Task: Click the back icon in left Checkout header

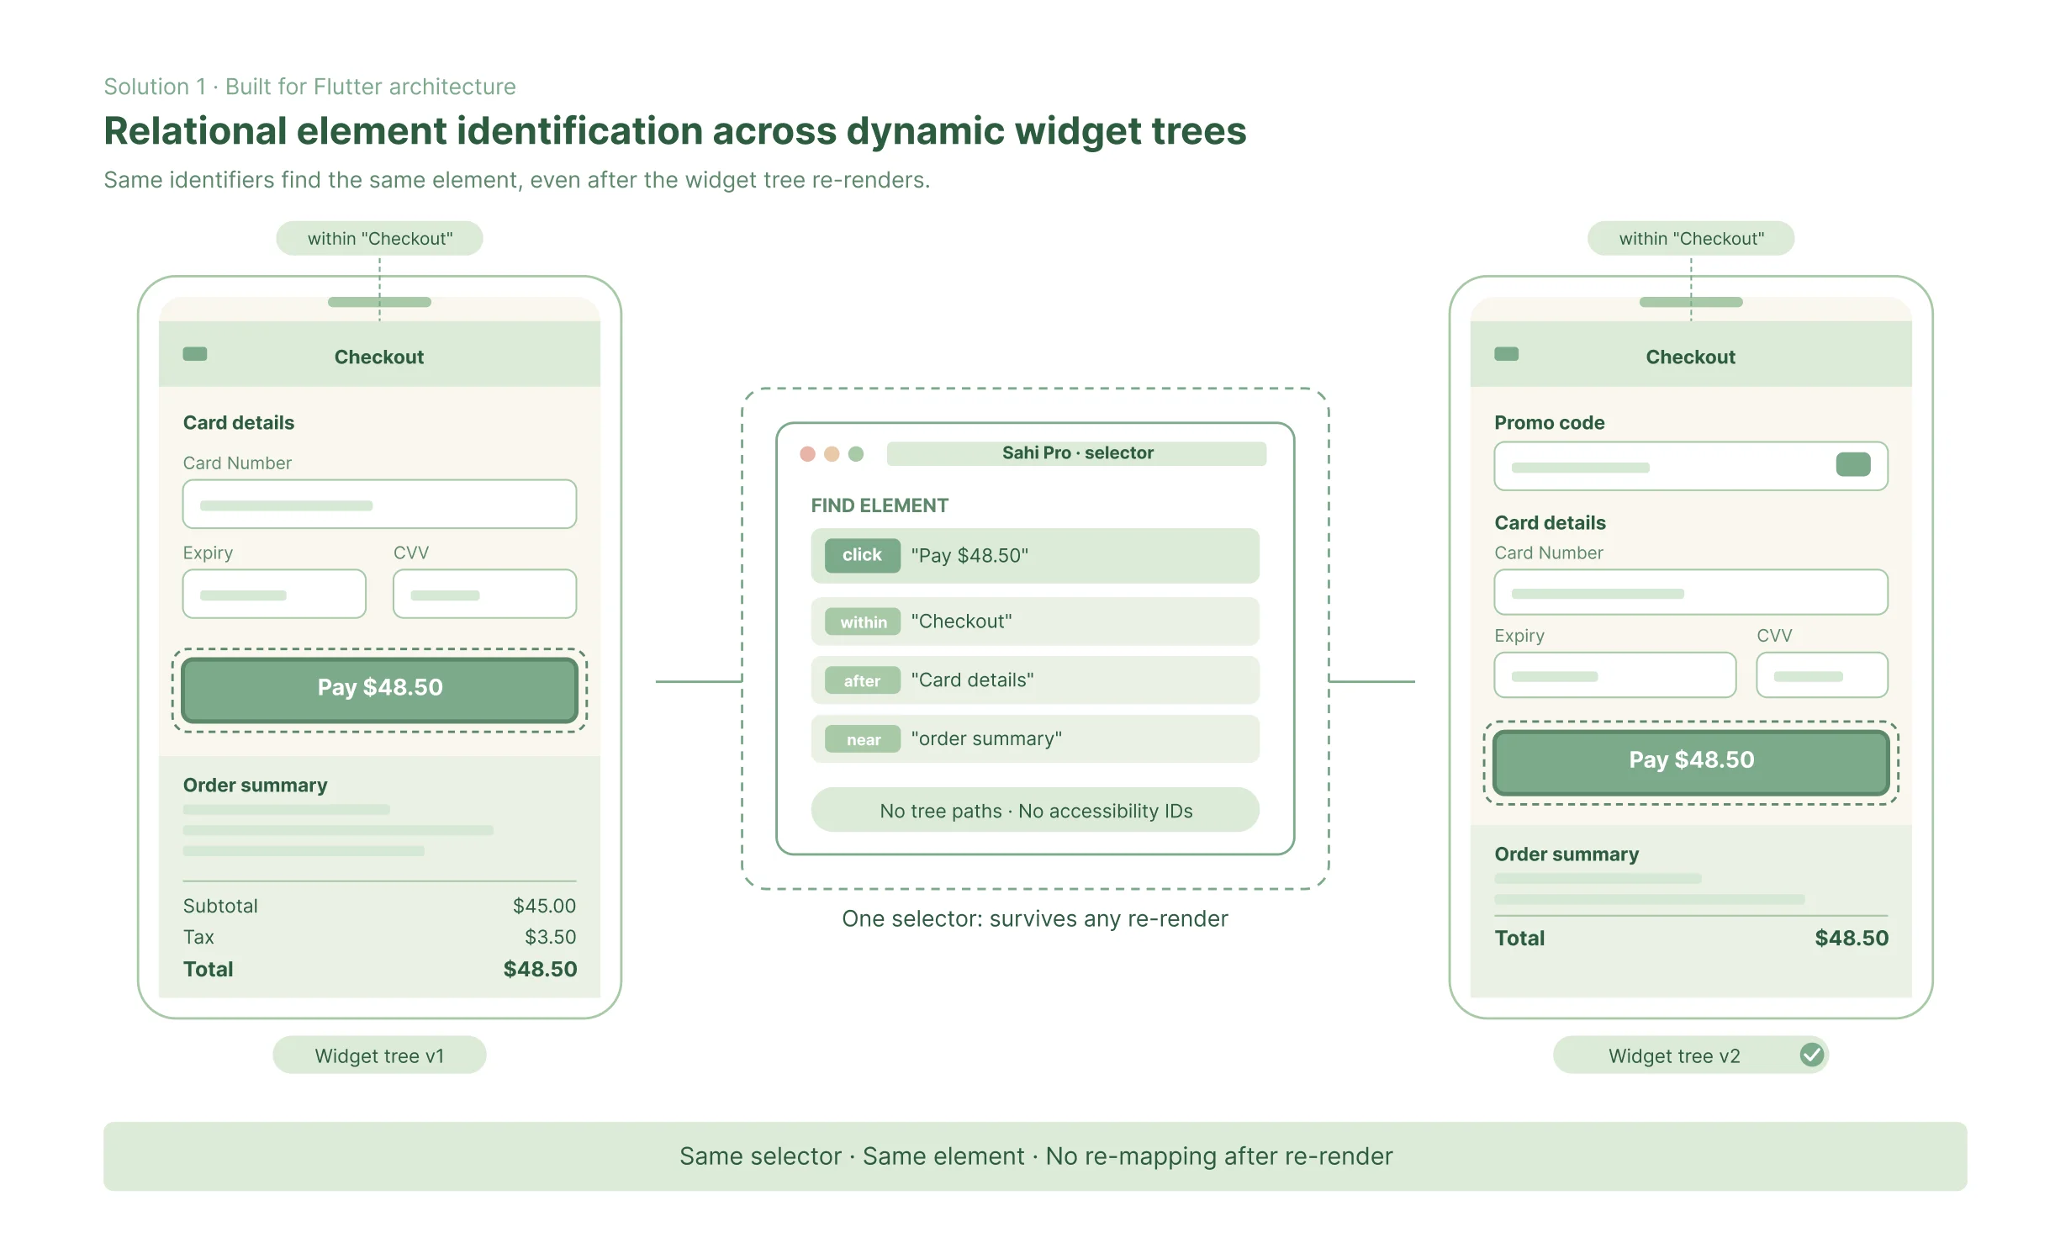Action: tap(195, 354)
